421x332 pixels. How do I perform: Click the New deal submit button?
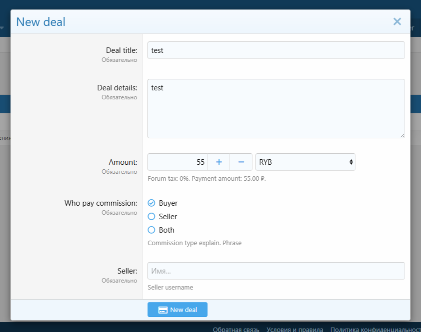(177, 310)
